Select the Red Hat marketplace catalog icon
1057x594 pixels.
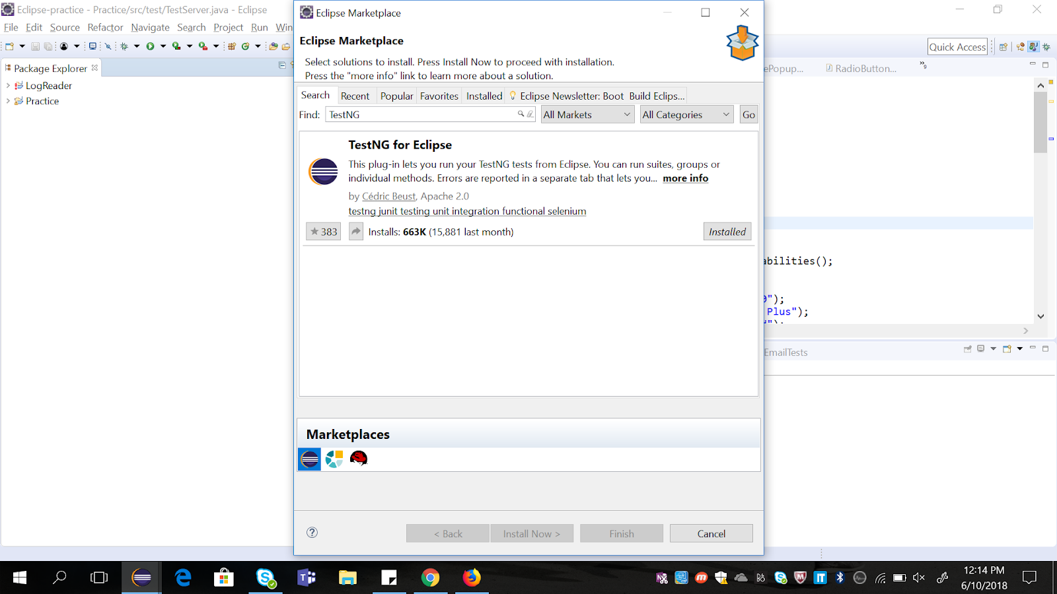point(359,459)
